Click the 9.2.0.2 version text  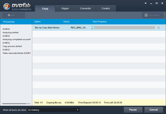(x=21, y=9)
